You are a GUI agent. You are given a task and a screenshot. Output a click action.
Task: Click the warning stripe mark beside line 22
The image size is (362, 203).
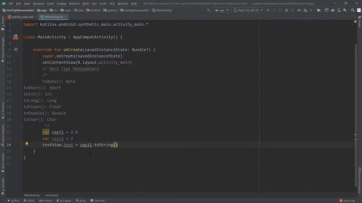[x=355, y=135]
